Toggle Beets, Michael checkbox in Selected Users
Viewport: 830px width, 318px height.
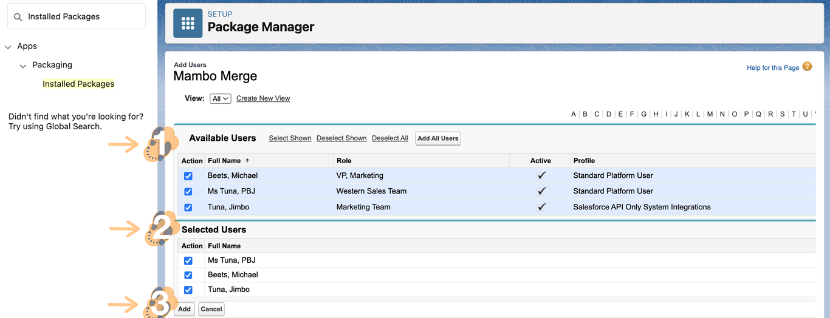coord(188,276)
